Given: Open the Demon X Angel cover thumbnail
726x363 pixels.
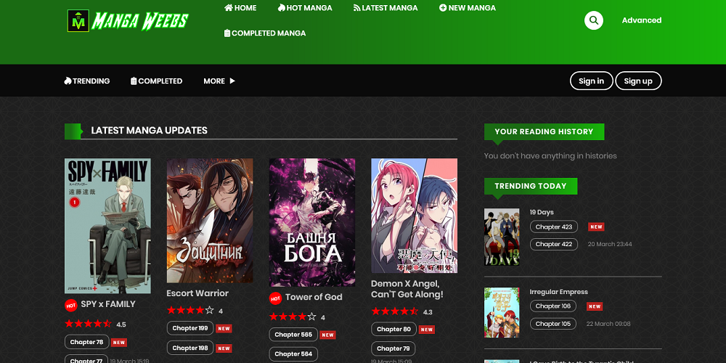Looking at the screenshot, I should (x=414, y=216).
